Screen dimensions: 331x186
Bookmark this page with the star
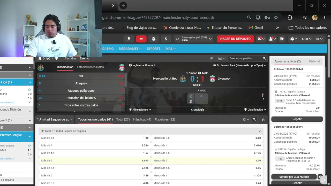(276, 18)
